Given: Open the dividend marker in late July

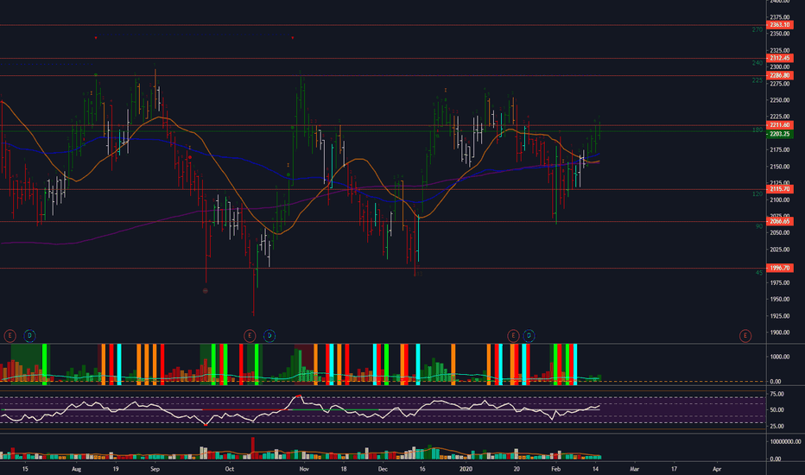Looking at the screenshot, I should 29,336.
